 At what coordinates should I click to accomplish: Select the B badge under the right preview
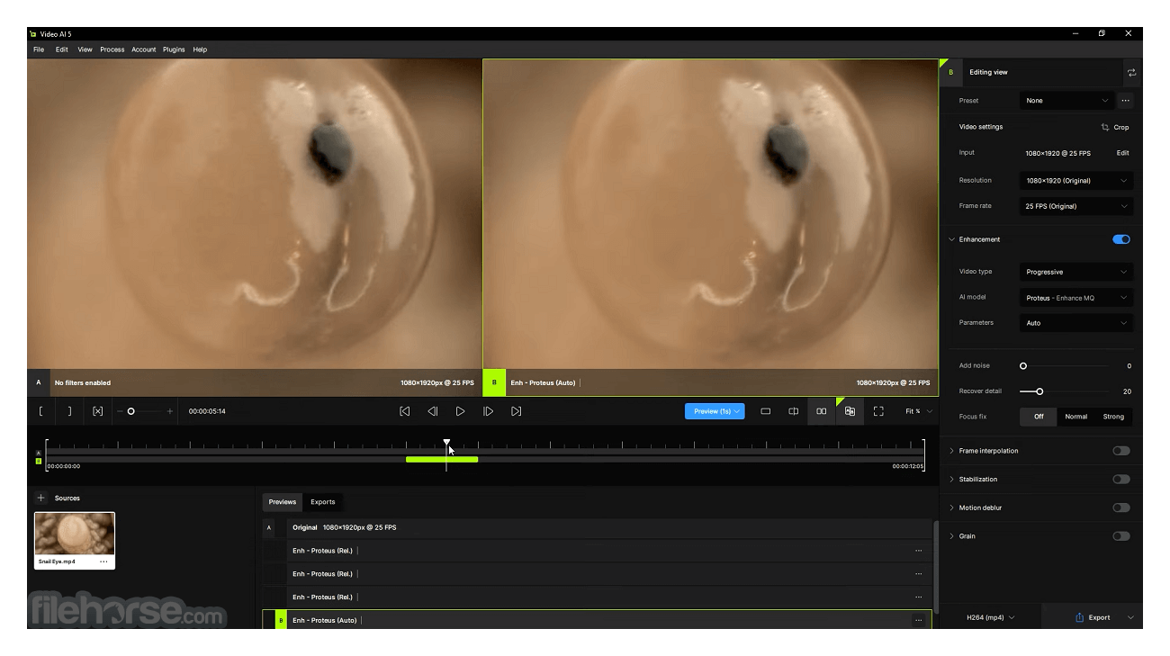(x=494, y=382)
